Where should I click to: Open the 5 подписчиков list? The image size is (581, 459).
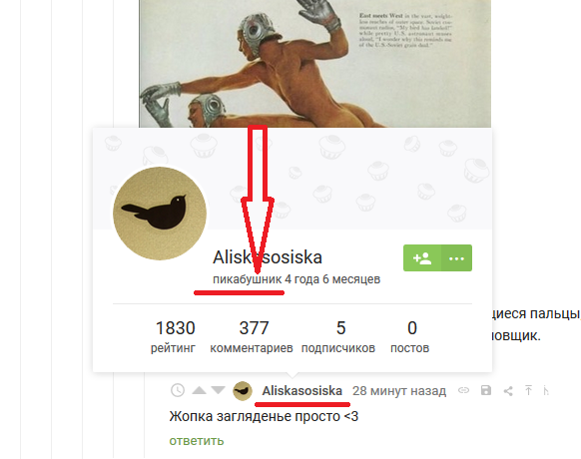pyautogui.click(x=338, y=336)
